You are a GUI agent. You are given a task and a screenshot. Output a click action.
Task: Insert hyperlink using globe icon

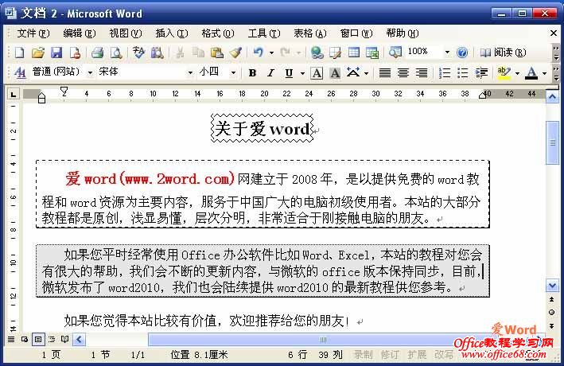317,53
